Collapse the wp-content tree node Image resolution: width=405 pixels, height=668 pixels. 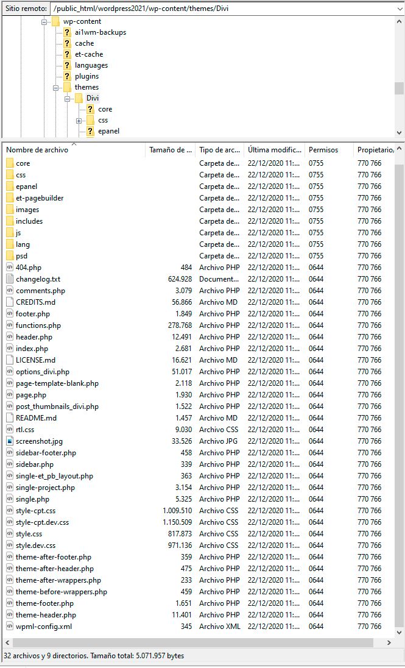click(44, 22)
